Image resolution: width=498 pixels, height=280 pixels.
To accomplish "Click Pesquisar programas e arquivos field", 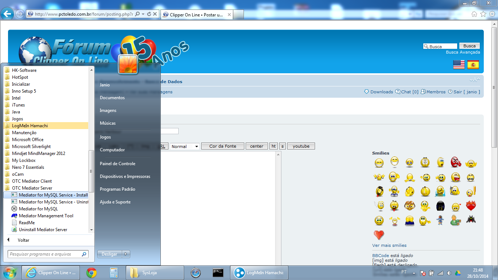I will pos(48,254).
